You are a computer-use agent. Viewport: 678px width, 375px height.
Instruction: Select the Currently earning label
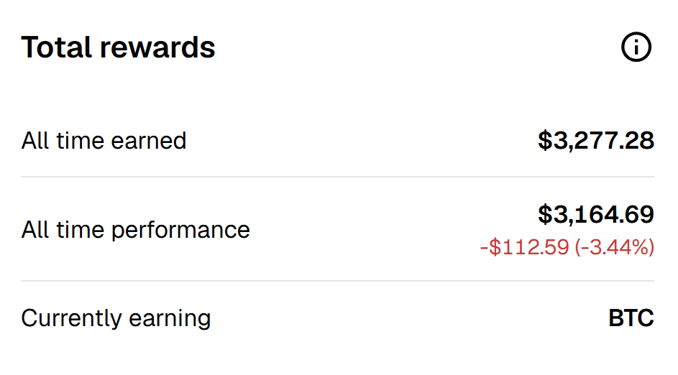click(x=116, y=318)
